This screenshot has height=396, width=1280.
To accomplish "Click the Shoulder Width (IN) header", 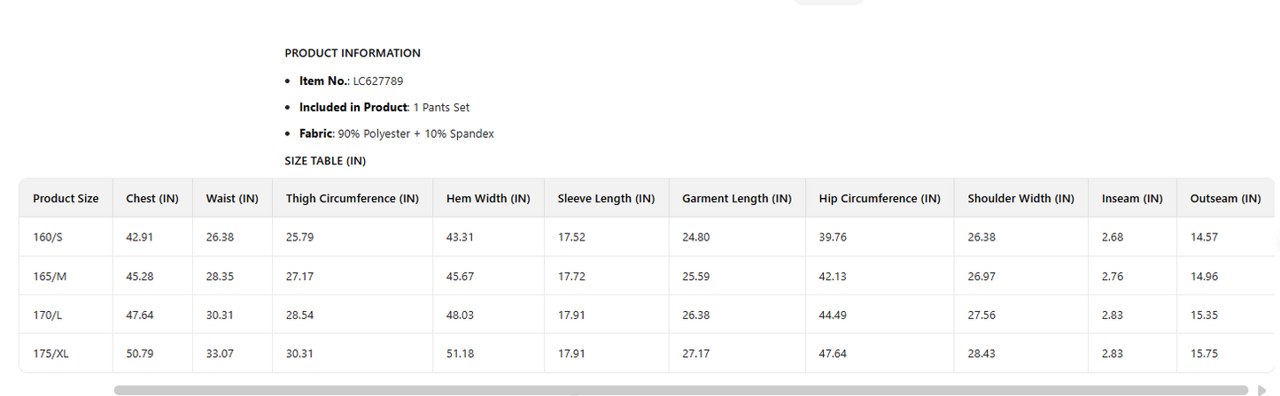I will pyautogui.click(x=1020, y=199).
